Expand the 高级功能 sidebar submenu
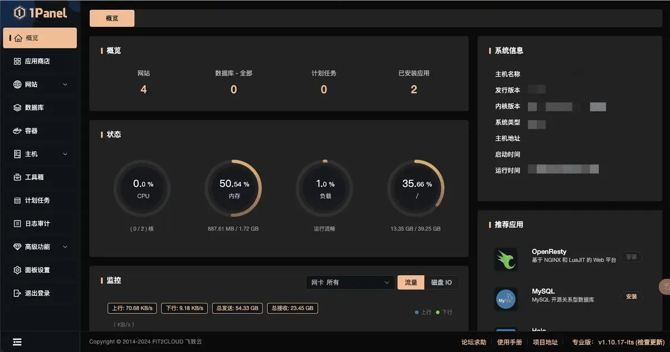Viewport: 670px width, 352px height. (65, 247)
